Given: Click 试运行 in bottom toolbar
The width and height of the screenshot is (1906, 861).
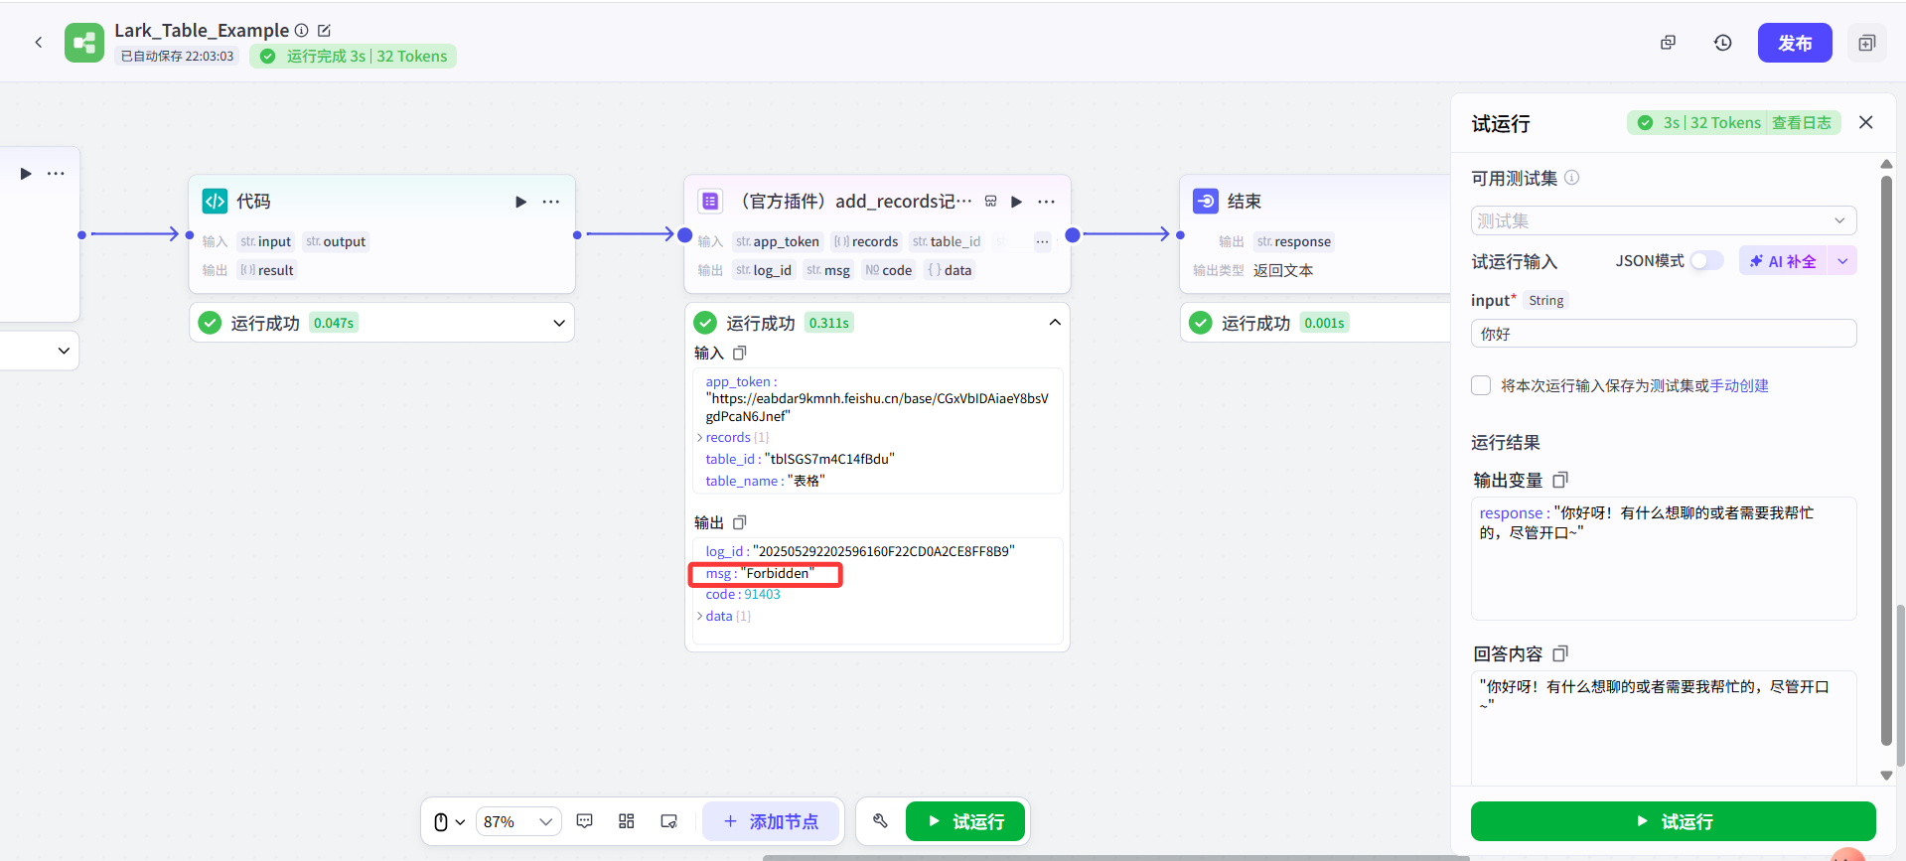Looking at the screenshot, I should (x=965, y=821).
